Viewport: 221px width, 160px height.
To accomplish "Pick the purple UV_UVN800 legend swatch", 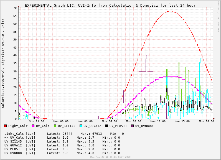I will point(133,126).
